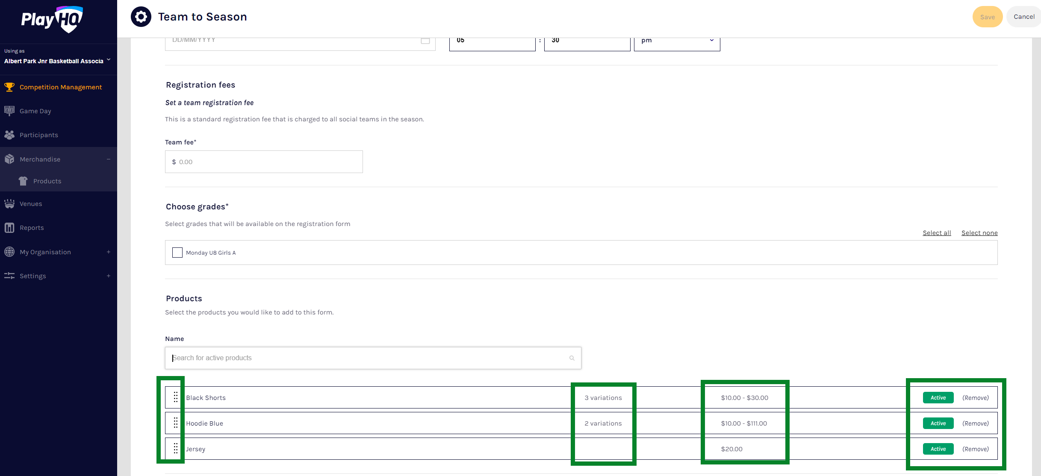Click the active products search field
The height and width of the screenshot is (476, 1041).
pyautogui.click(x=372, y=358)
